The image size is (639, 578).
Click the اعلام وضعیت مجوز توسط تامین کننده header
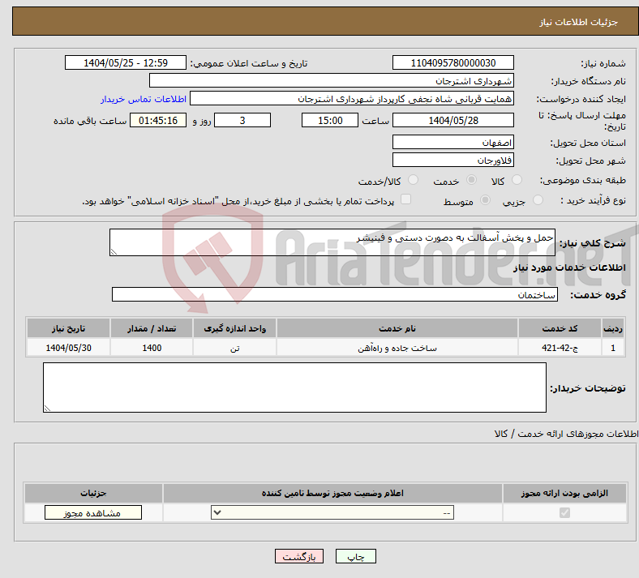click(x=332, y=493)
